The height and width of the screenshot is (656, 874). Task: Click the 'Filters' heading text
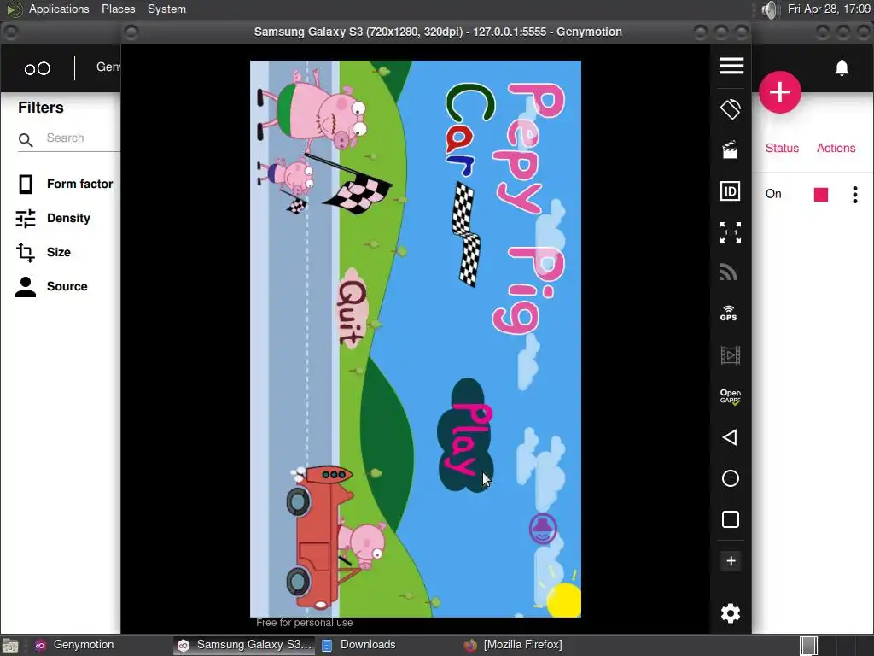click(x=41, y=108)
